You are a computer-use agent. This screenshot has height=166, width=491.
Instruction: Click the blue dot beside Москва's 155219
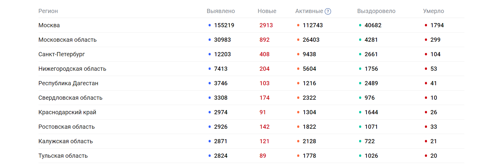pos(210,25)
